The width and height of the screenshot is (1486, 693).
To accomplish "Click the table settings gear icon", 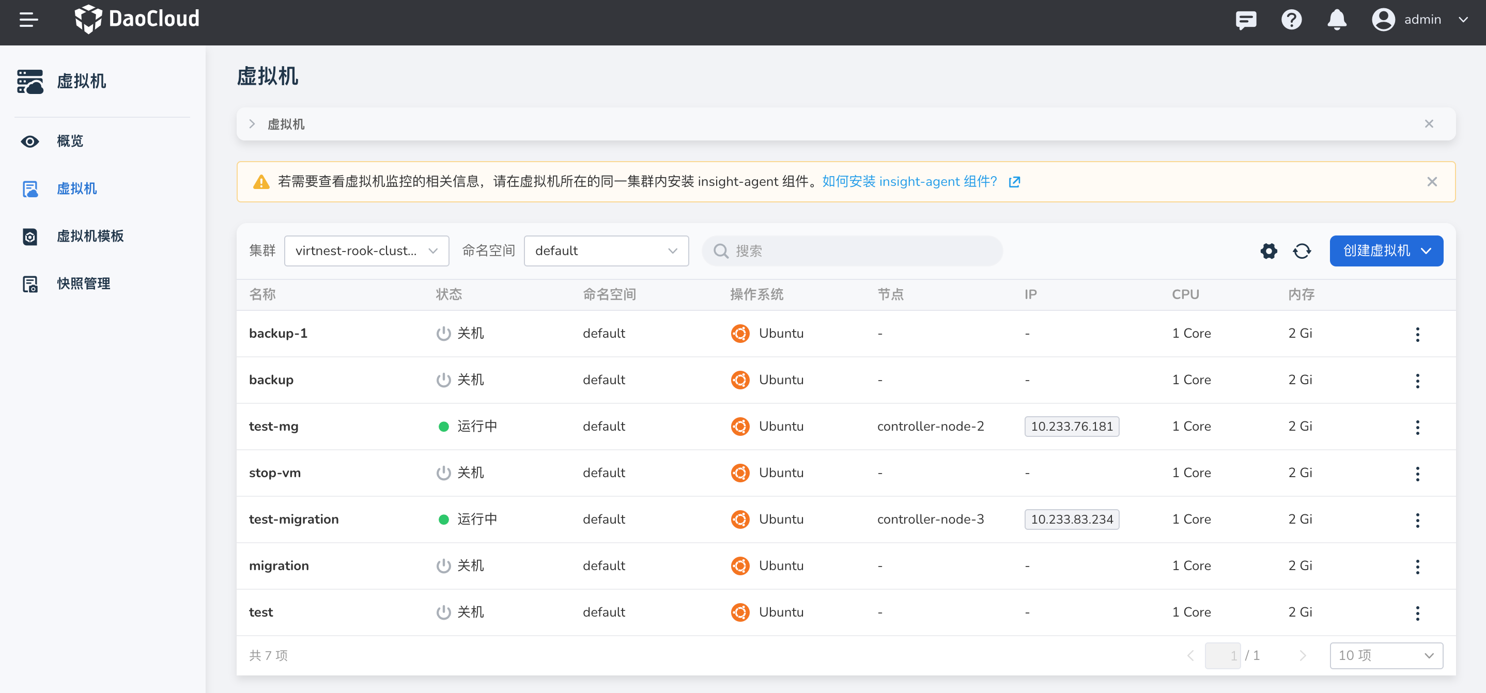I will point(1268,251).
